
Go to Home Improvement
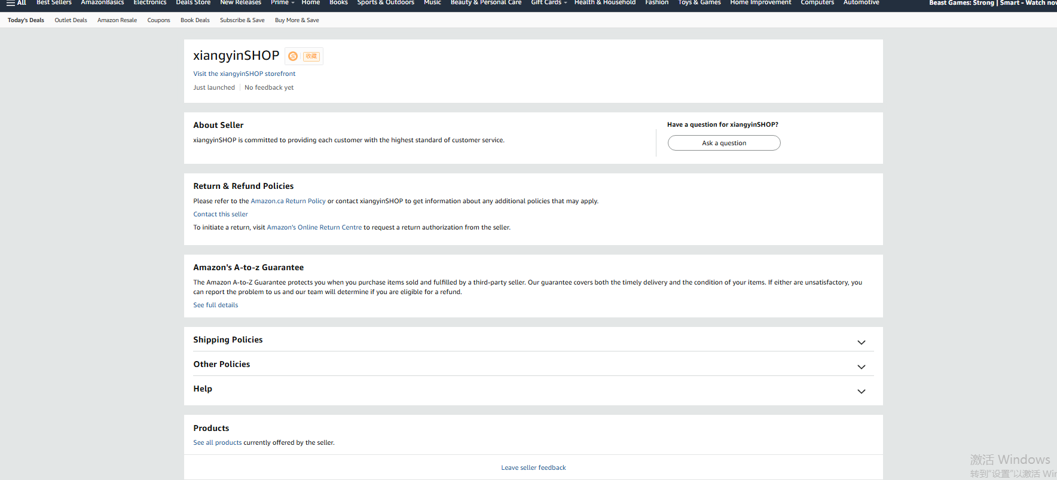[x=760, y=3]
